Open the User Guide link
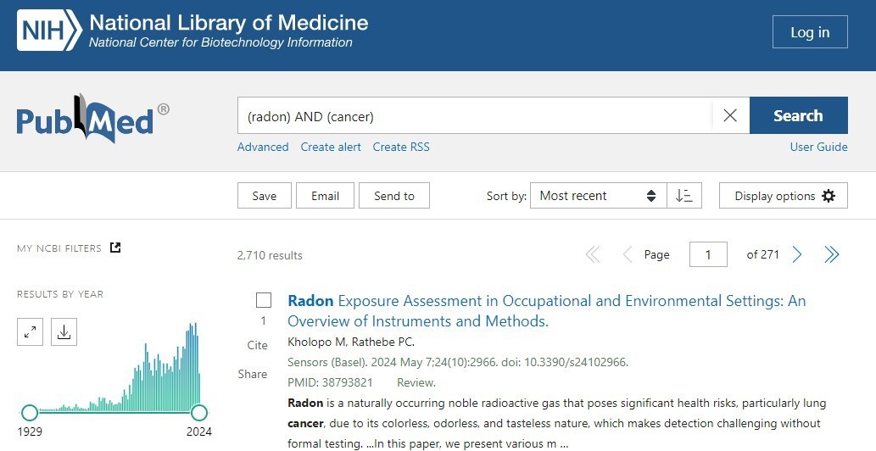876x451 pixels. point(818,147)
